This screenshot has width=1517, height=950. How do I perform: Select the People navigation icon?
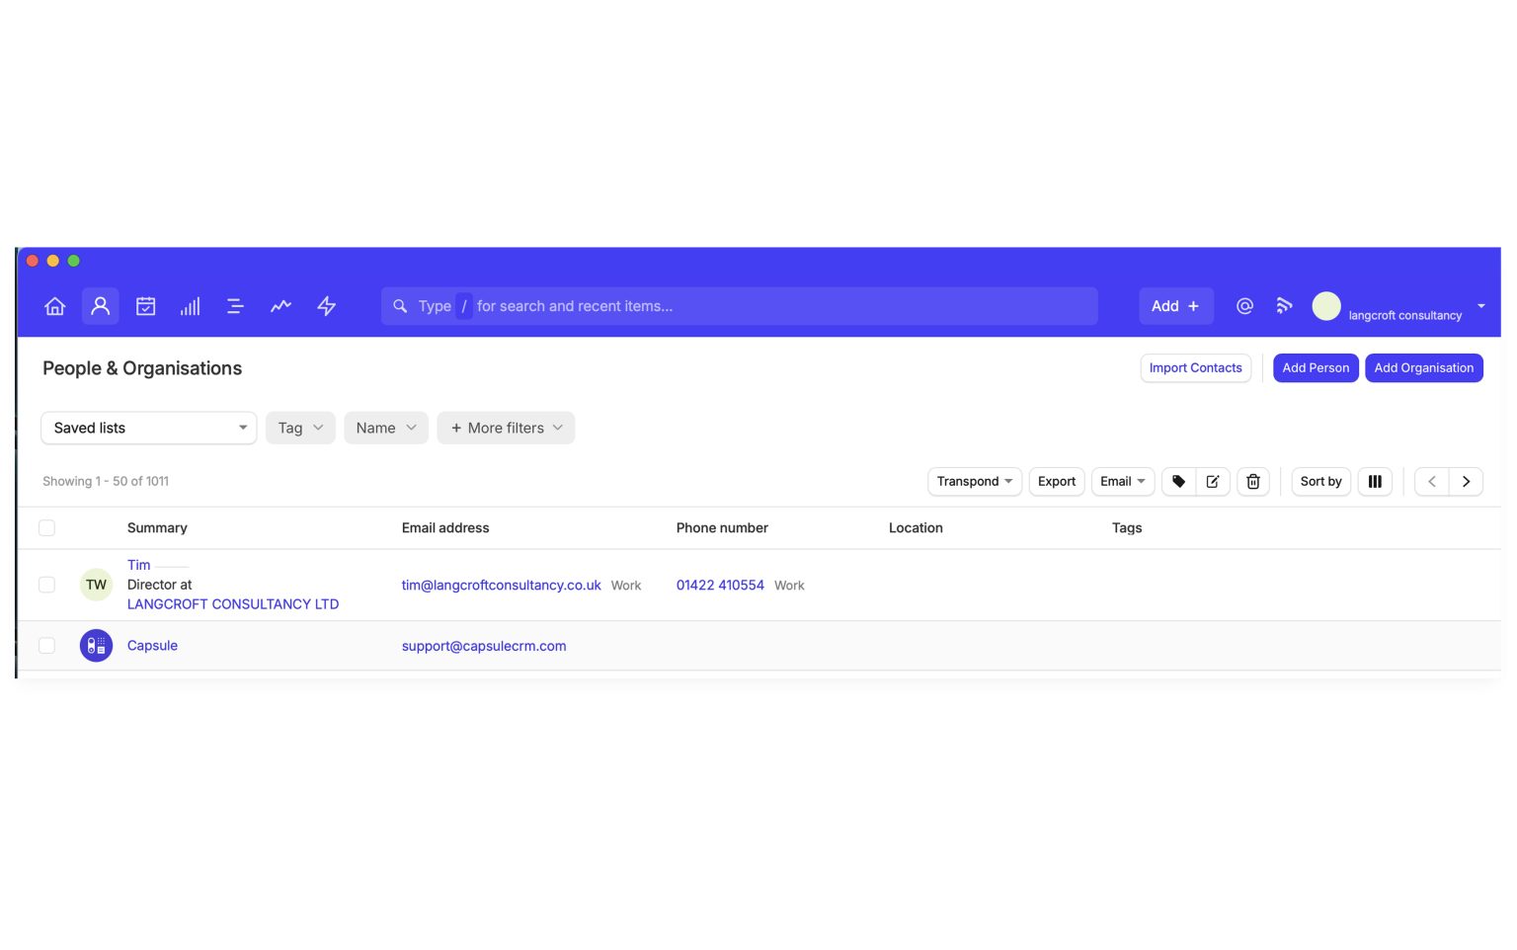(100, 306)
